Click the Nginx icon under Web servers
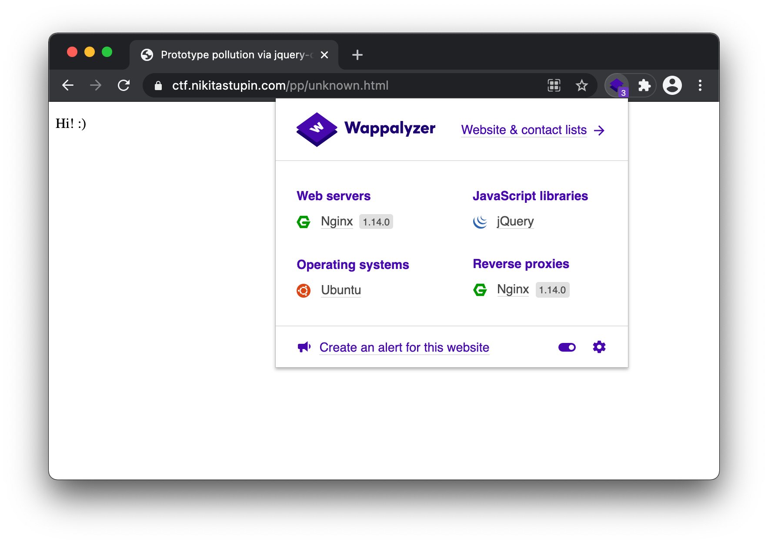Image resolution: width=768 pixels, height=544 pixels. coord(304,222)
